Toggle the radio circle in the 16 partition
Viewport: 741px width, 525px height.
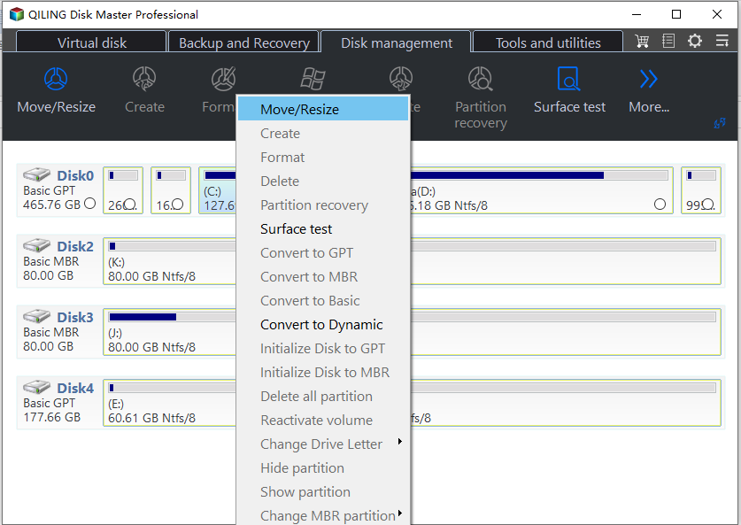(x=177, y=205)
